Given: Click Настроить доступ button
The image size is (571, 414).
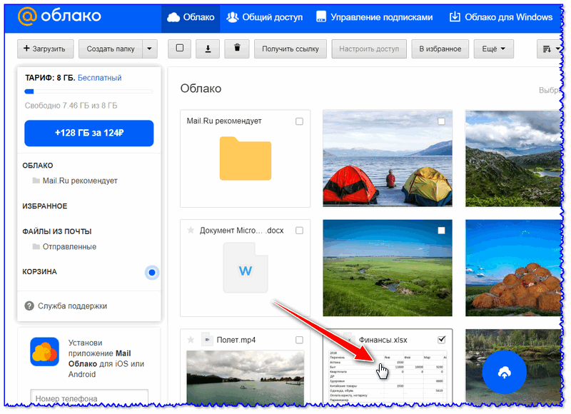Looking at the screenshot, I should (369, 49).
